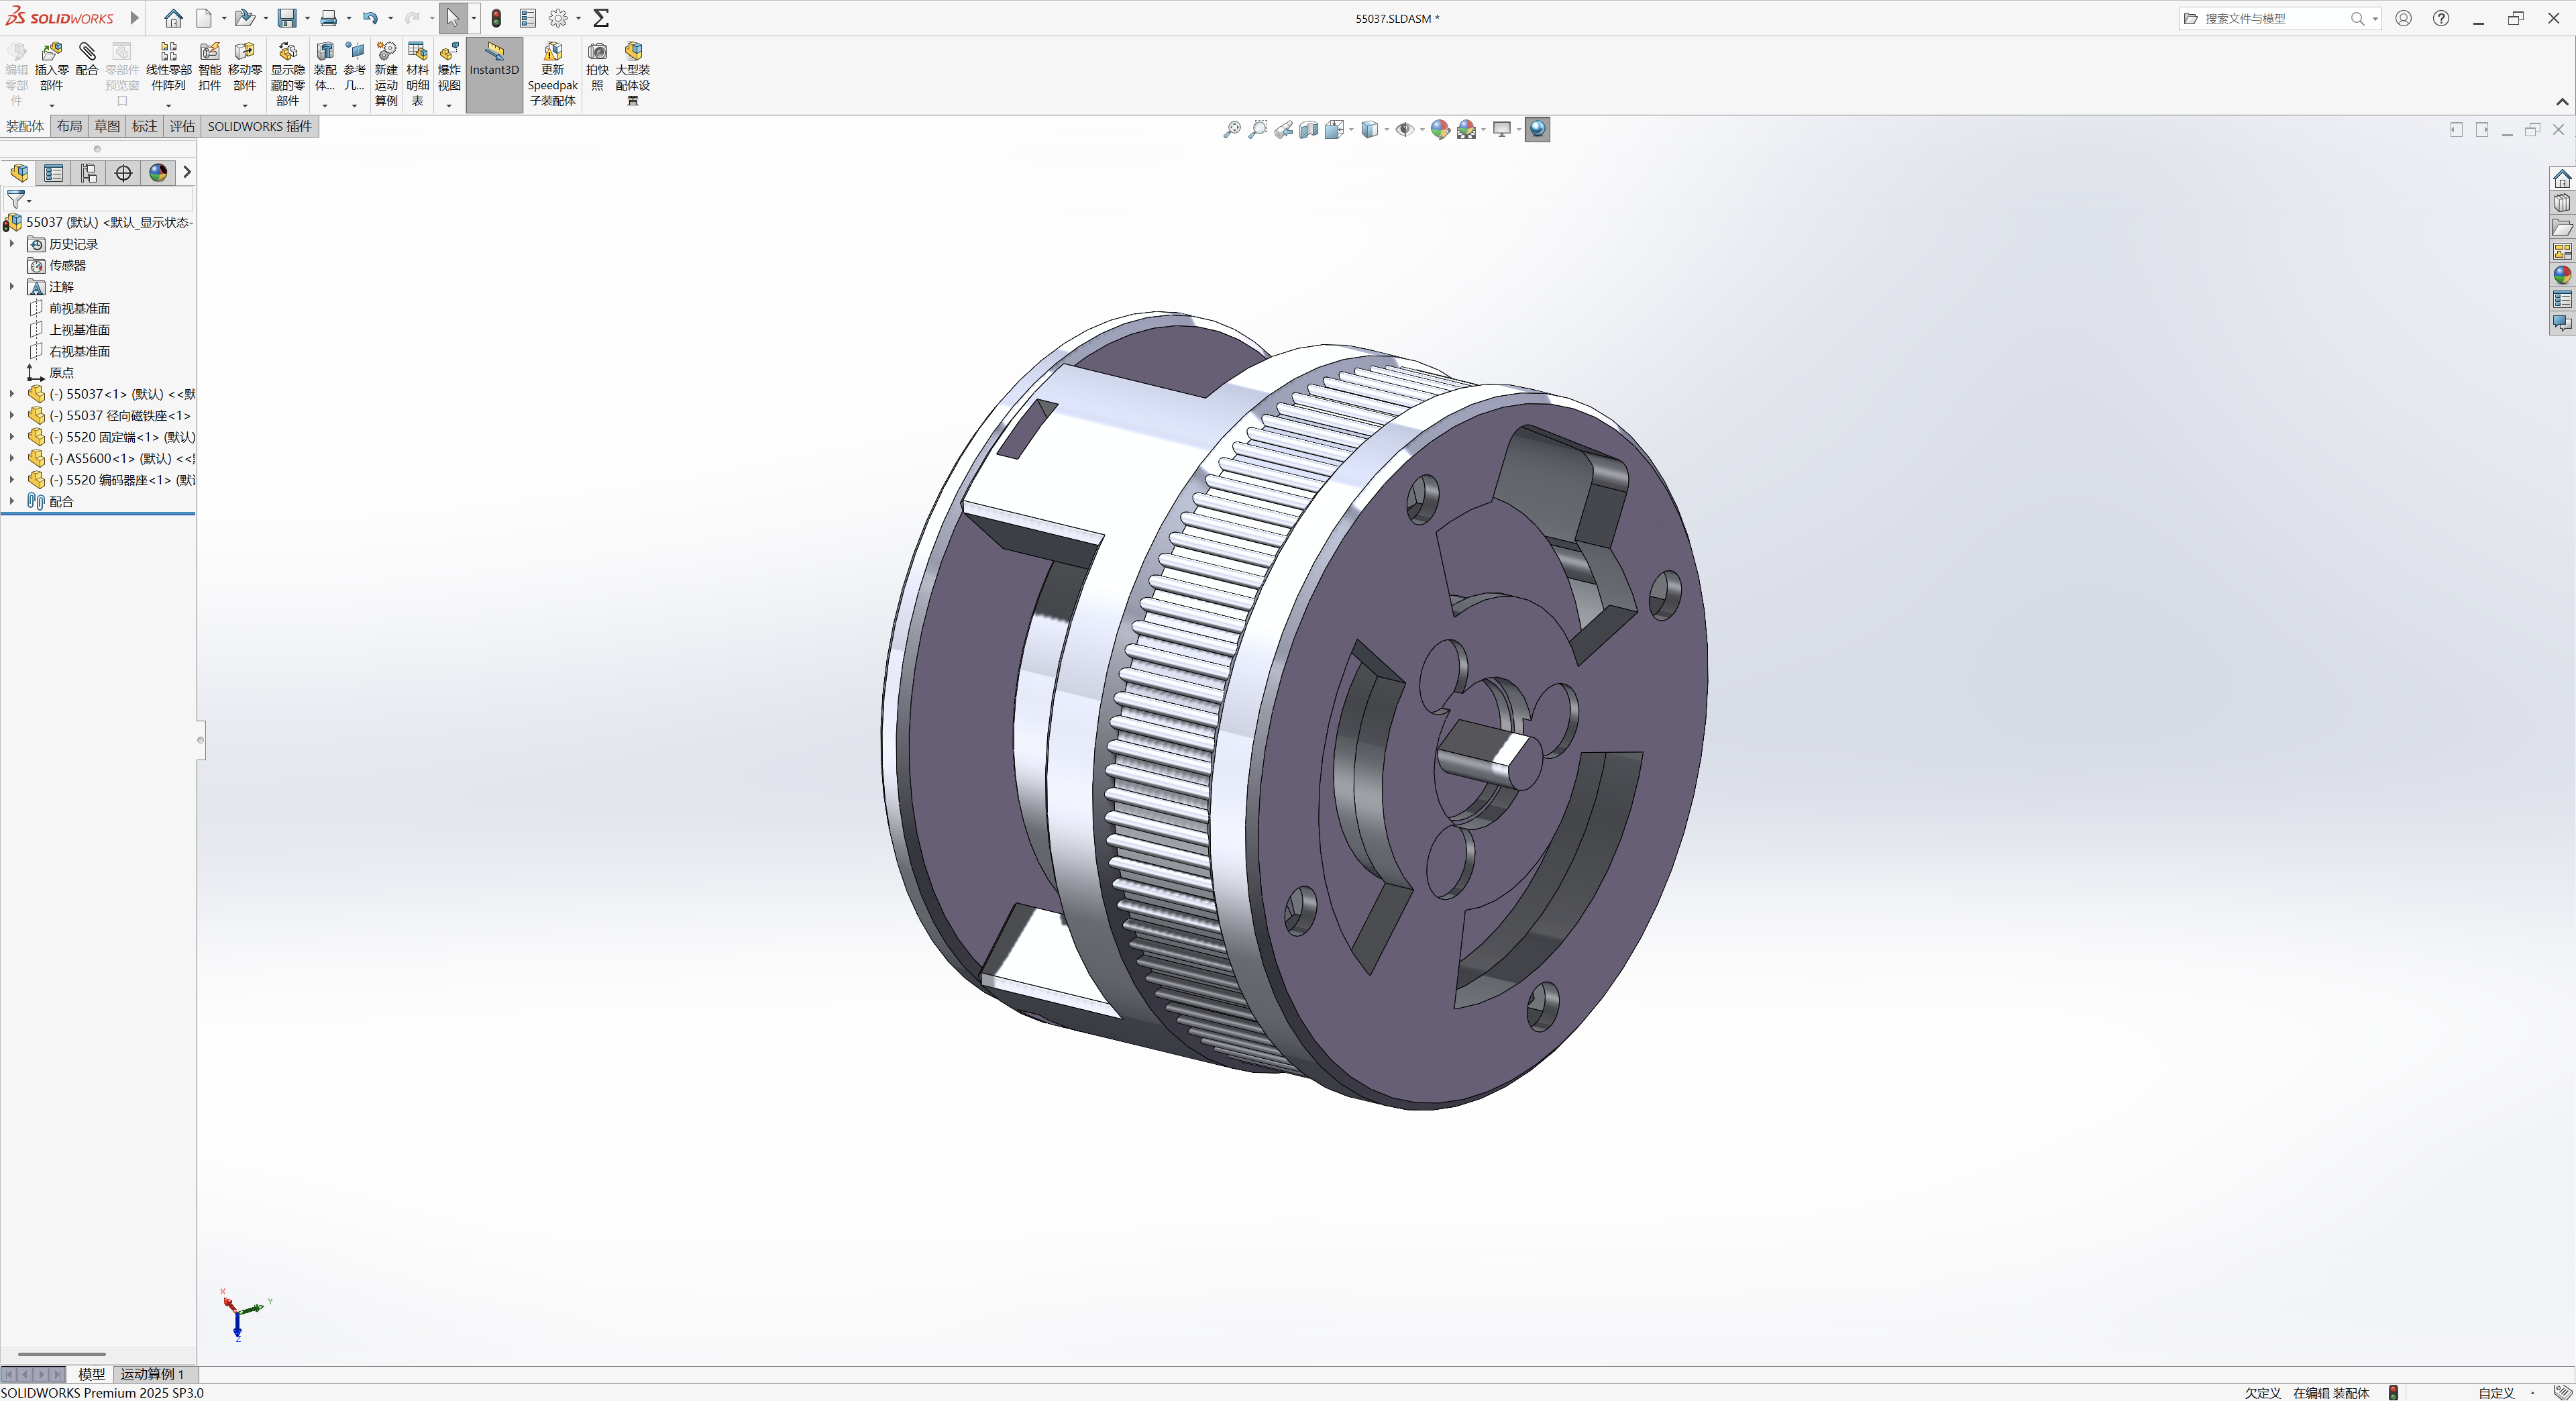Open the DisplayManager color ball tab

coord(158,173)
